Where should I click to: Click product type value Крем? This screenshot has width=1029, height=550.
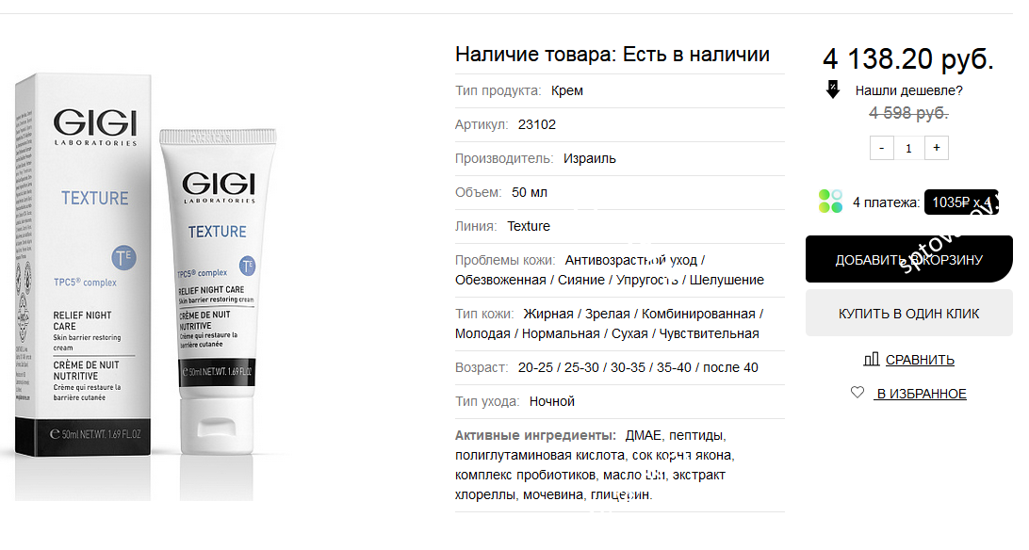[567, 90]
